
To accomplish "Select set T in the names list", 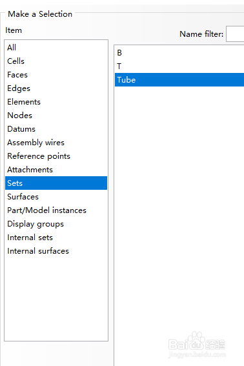I will point(179,66).
